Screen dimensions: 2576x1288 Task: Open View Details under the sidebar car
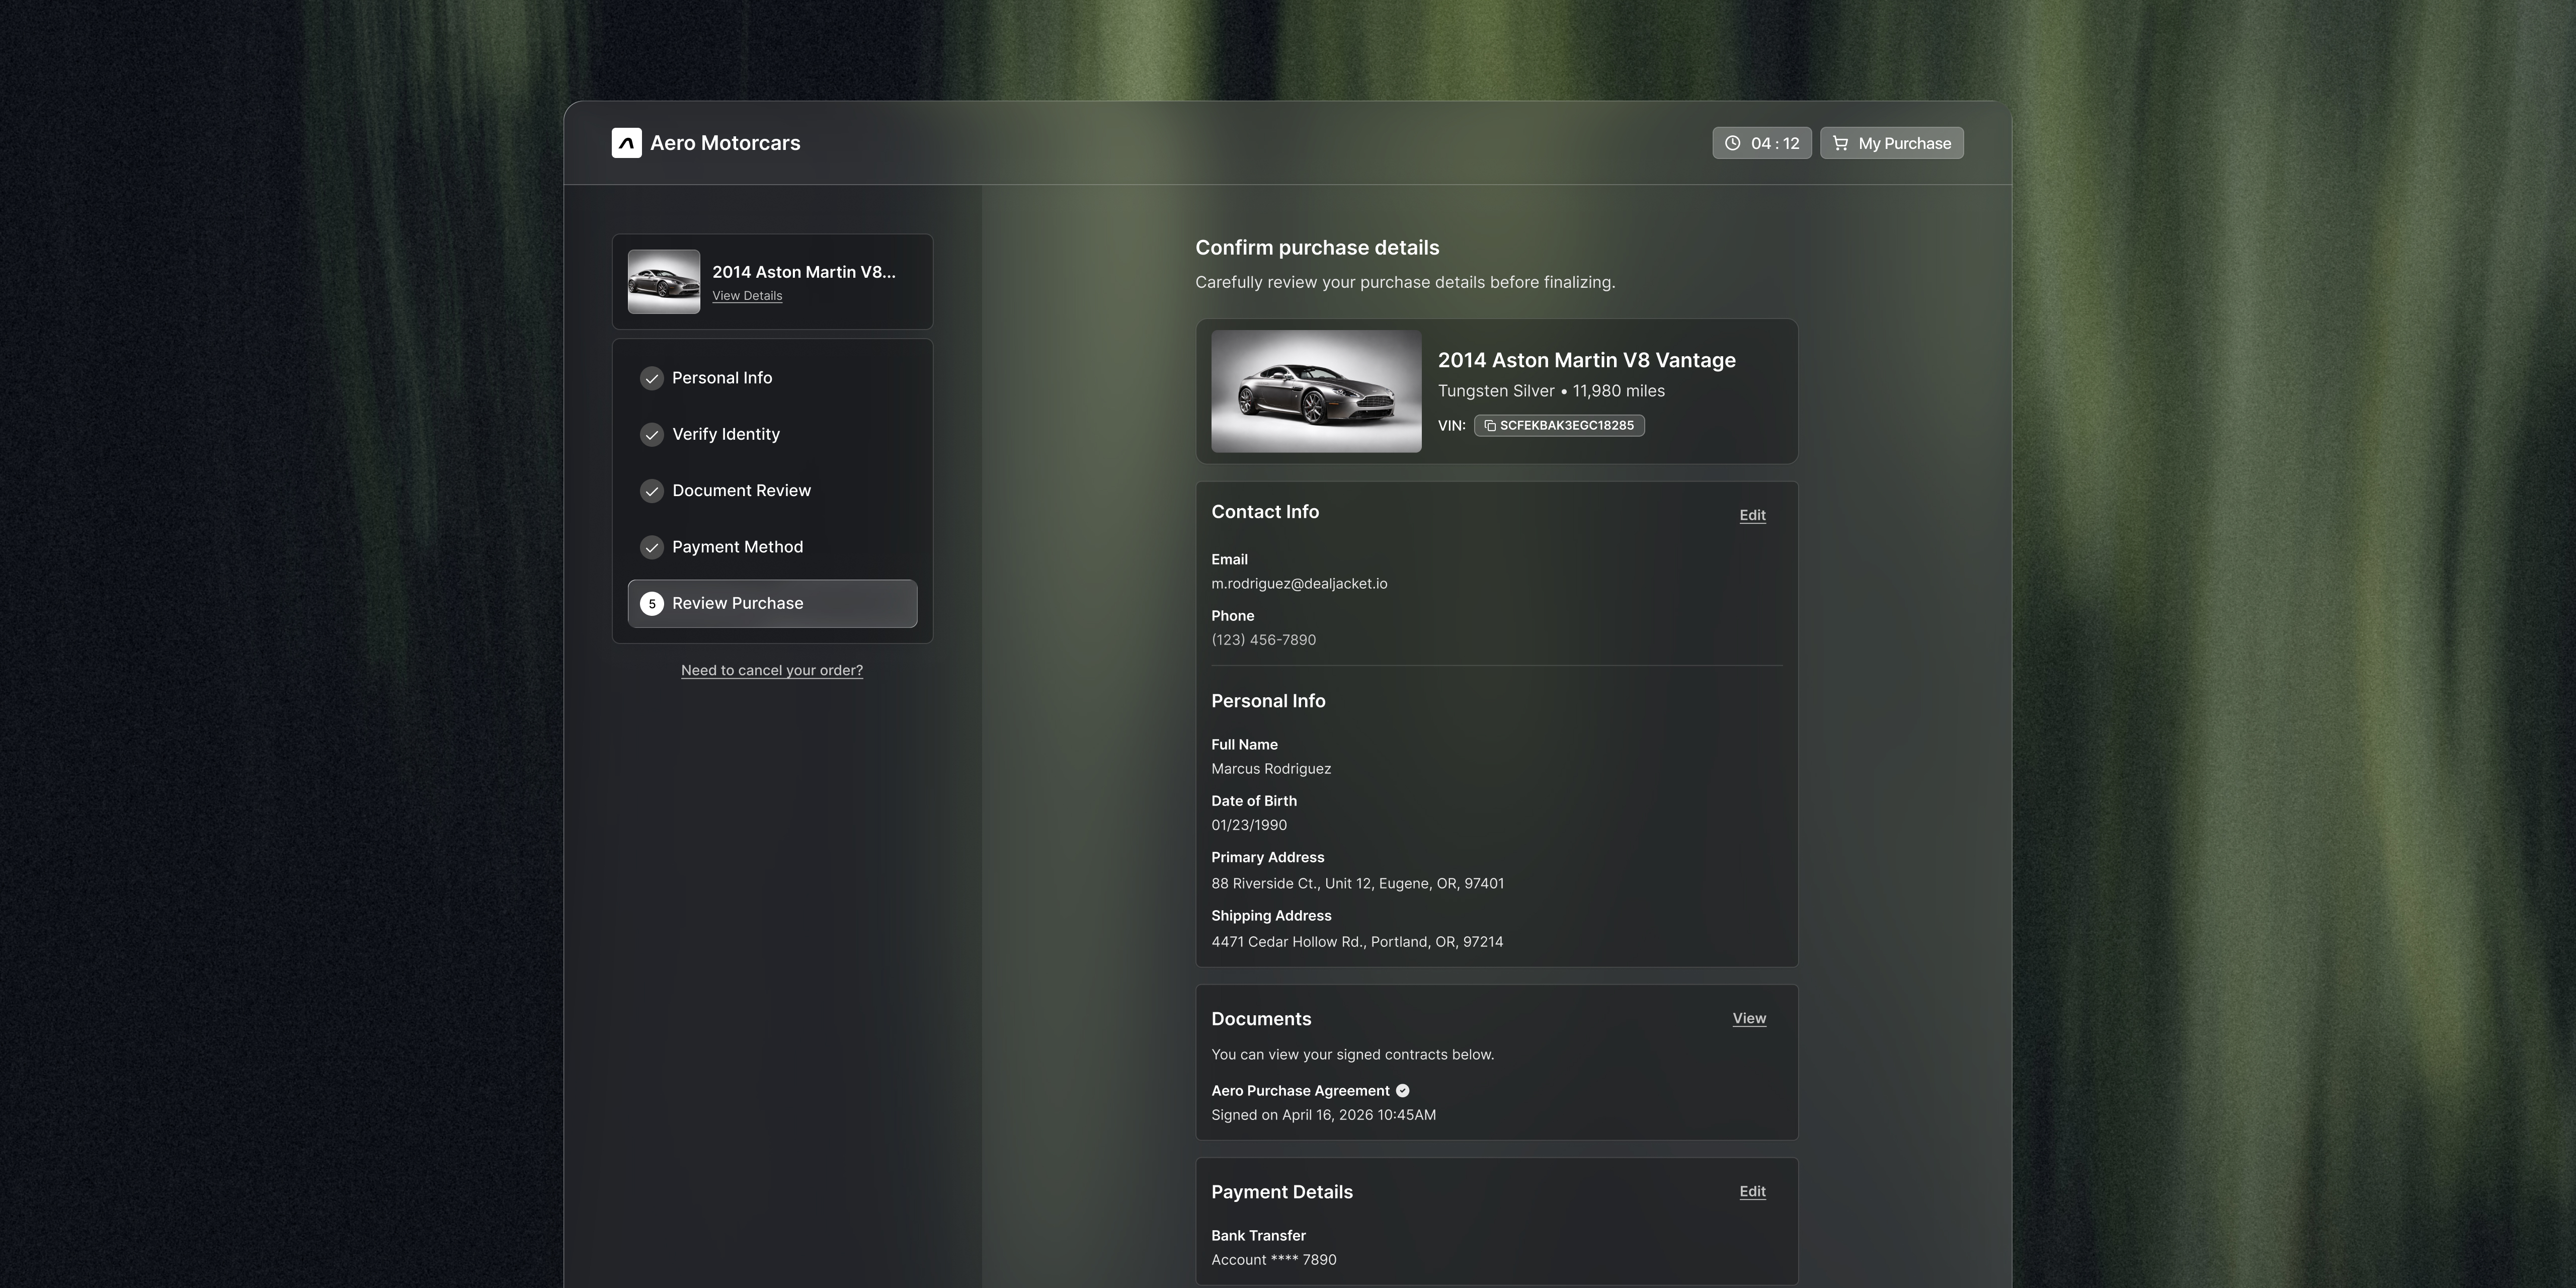pyautogui.click(x=747, y=296)
